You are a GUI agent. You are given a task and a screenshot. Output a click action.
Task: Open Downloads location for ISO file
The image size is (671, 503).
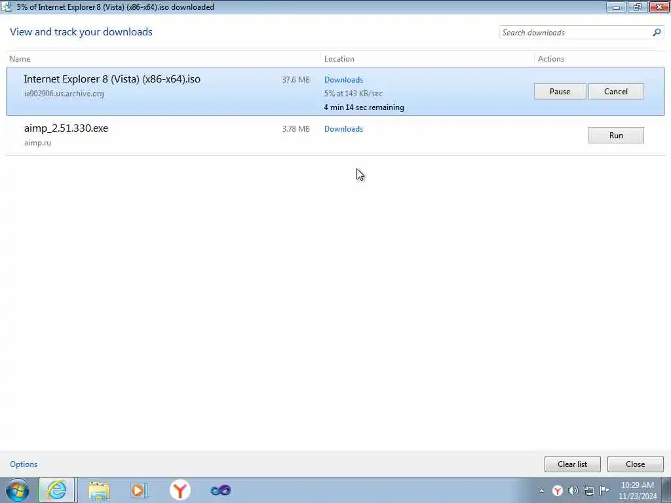(343, 79)
